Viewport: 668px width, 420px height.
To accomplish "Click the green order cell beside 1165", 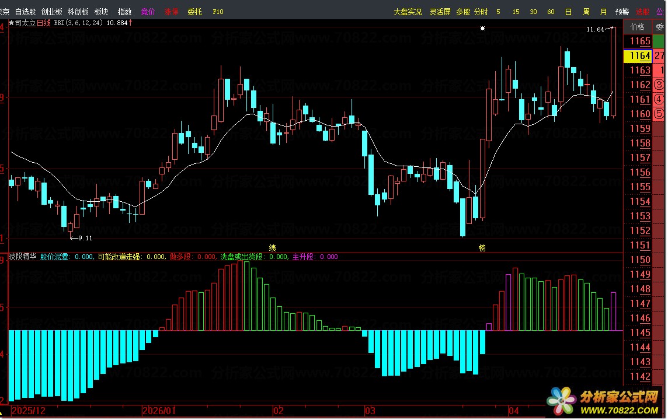I will pyautogui.click(x=659, y=41).
